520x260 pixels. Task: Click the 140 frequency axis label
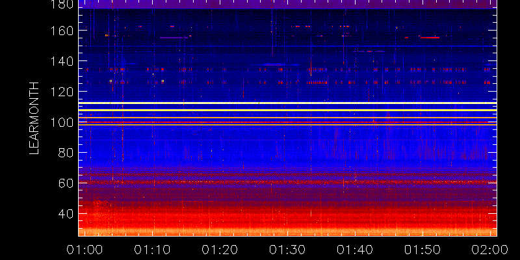[62, 62]
